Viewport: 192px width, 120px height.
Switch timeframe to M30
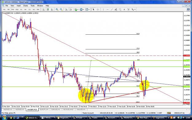point(17,10)
